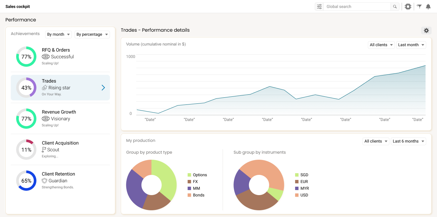Open the search filter options icon
This screenshot has width=437, height=217.
coord(319,6)
